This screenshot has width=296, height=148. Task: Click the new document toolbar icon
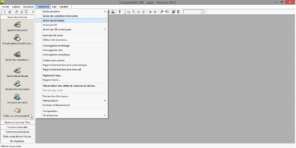tap(4, 12)
